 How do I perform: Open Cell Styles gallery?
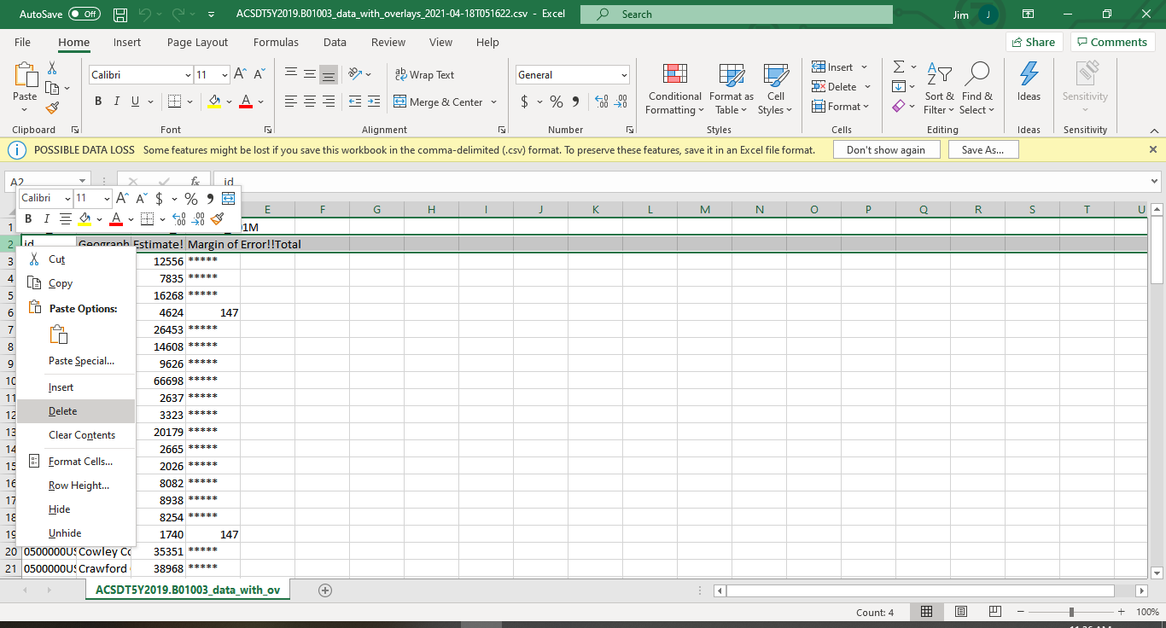(775, 89)
